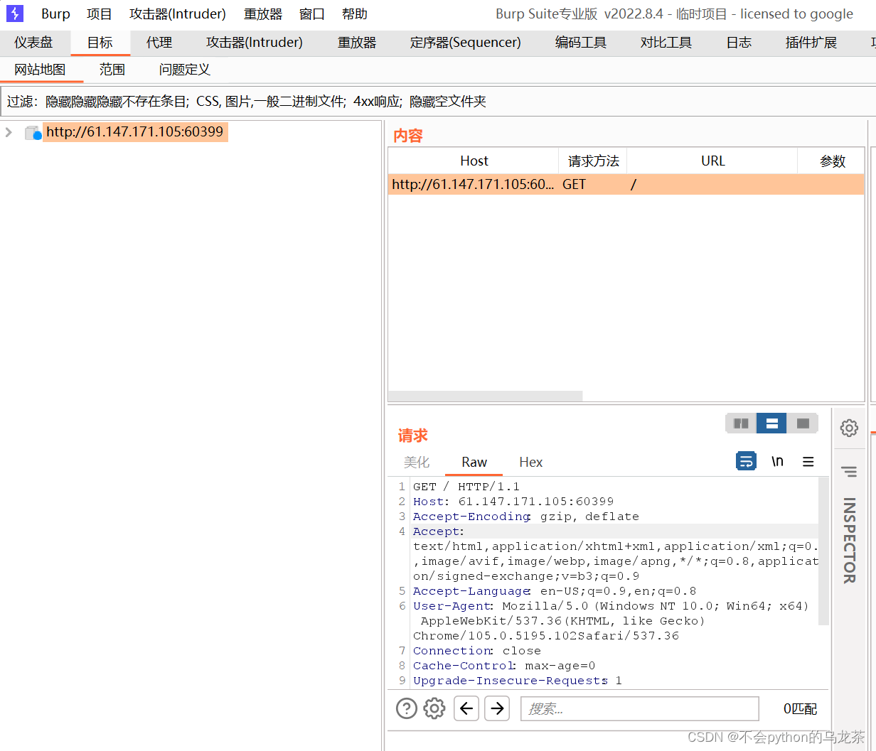The image size is (876, 751).
Task: Open the 攻击器(Intruder) menu in the menu bar
Action: pos(177,13)
